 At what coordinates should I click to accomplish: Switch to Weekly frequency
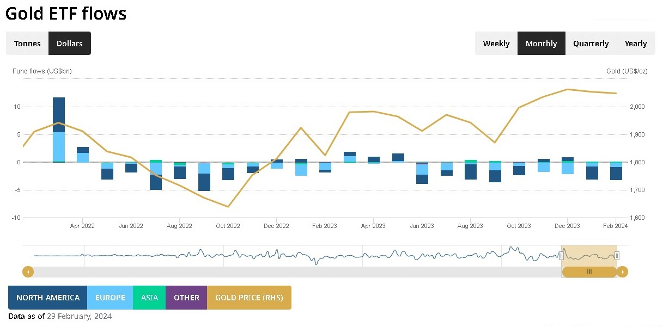point(496,44)
